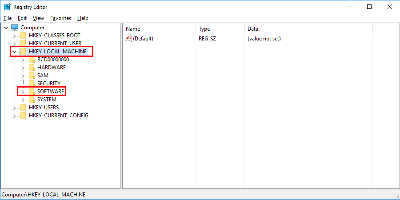Open the File menu

(8, 18)
